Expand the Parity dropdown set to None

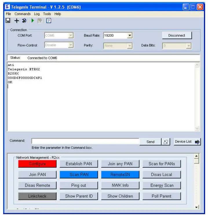pyautogui.click(x=130, y=46)
